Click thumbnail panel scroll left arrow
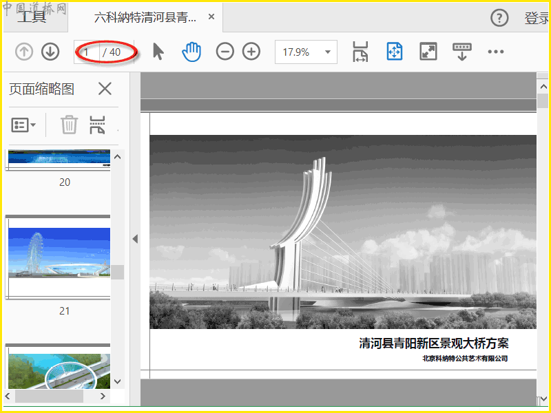The height and width of the screenshot is (413, 551). (x=8, y=396)
